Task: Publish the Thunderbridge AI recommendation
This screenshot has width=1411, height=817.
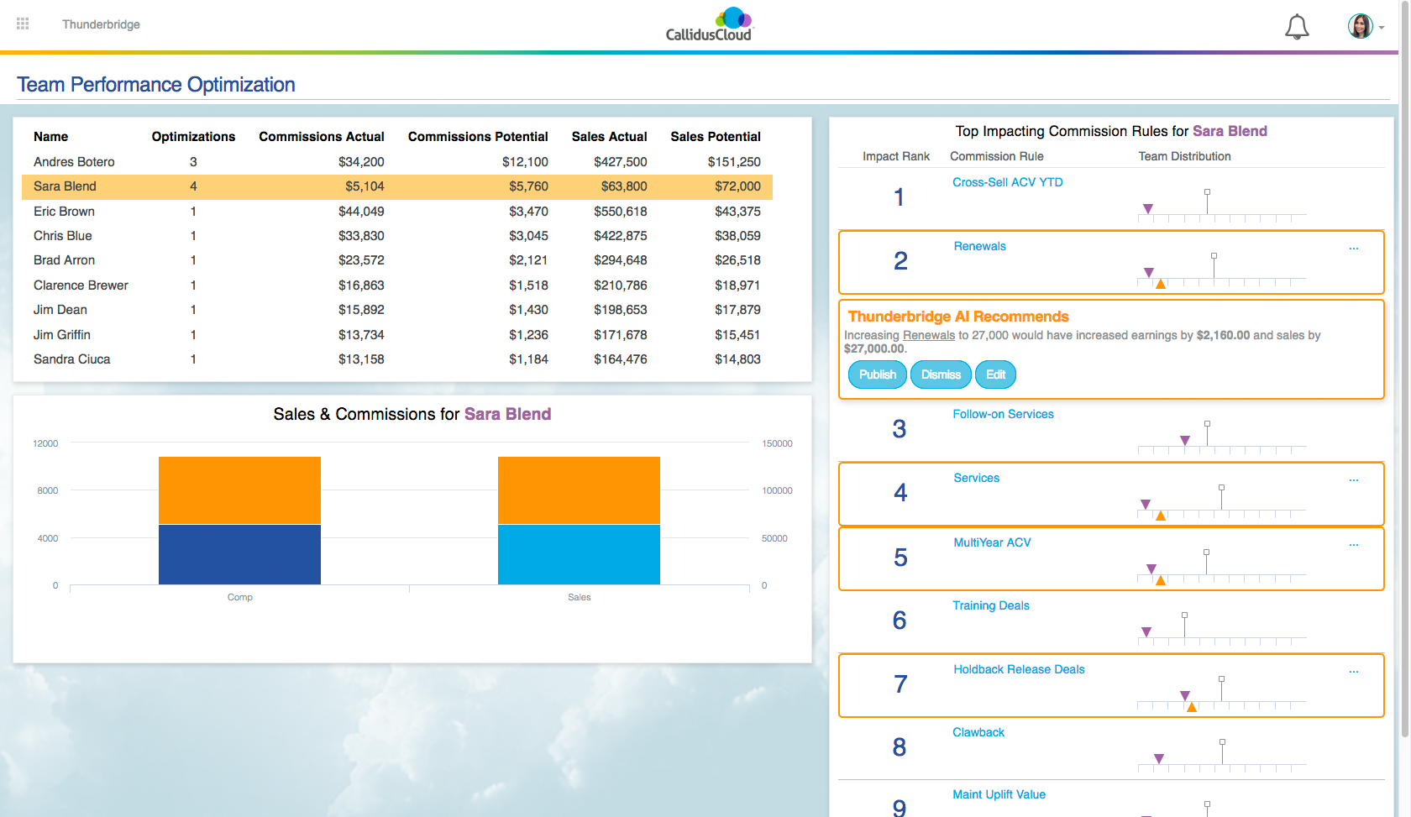Action: coord(877,374)
